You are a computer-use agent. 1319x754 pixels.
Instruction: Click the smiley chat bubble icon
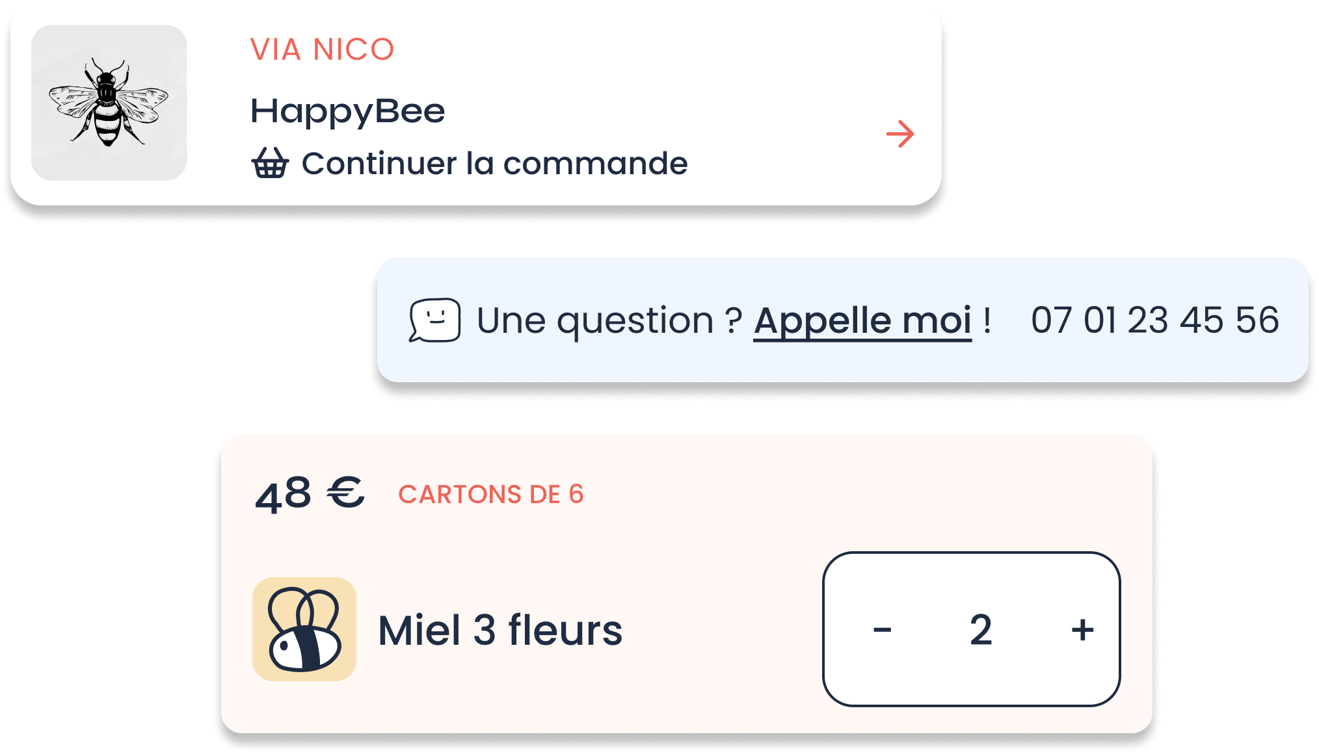tap(434, 320)
